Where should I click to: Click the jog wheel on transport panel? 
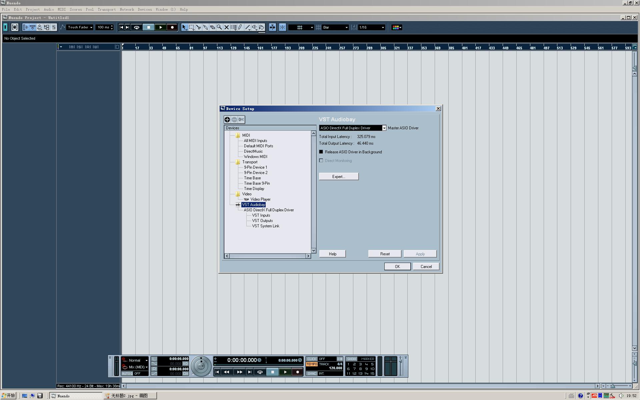click(x=201, y=366)
